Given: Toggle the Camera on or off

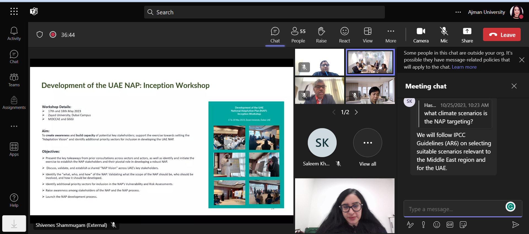Looking at the screenshot, I should (421, 35).
